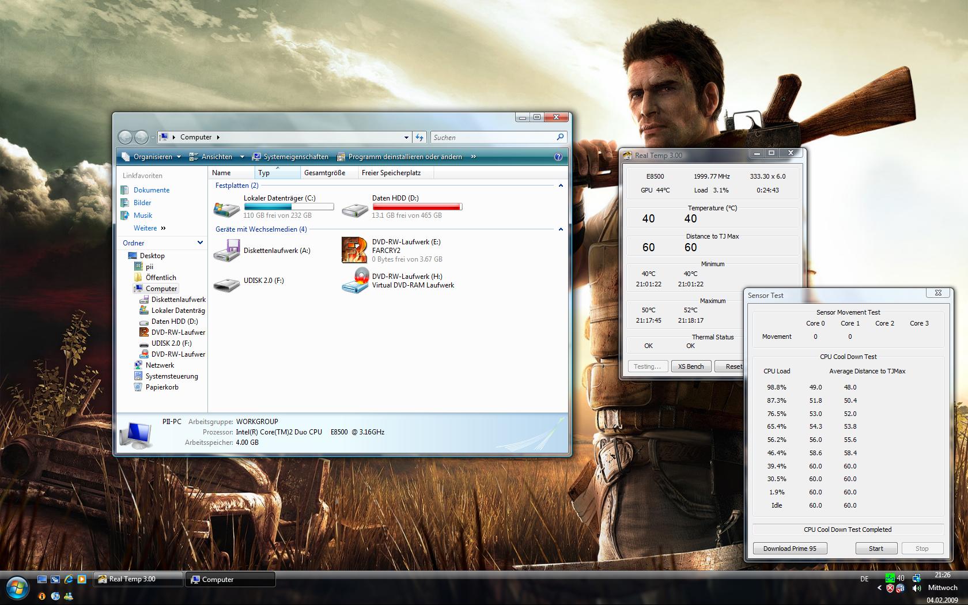Open the network tray icon

pyautogui.click(x=917, y=578)
